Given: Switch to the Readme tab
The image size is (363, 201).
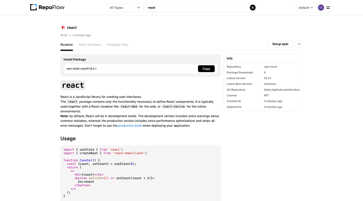Looking at the screenshot, I should coord(66,45).
